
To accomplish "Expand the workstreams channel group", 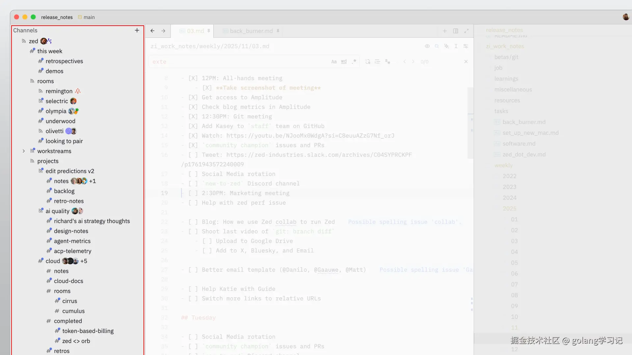I will [24, 151].
